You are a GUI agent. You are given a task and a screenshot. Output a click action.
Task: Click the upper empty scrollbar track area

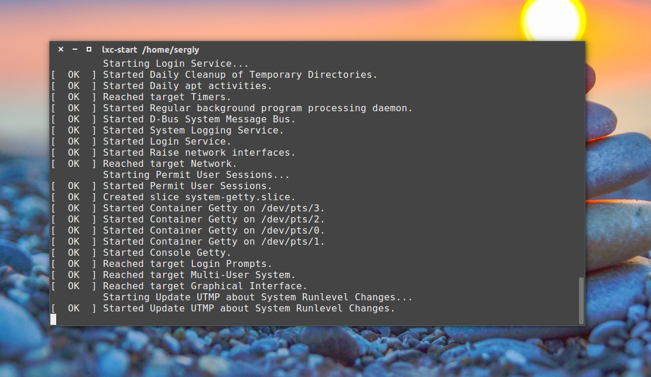[x=581, y=164]
